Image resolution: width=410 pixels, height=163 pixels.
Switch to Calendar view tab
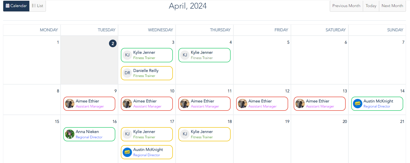pyautogui.click(x=16, y=6)
